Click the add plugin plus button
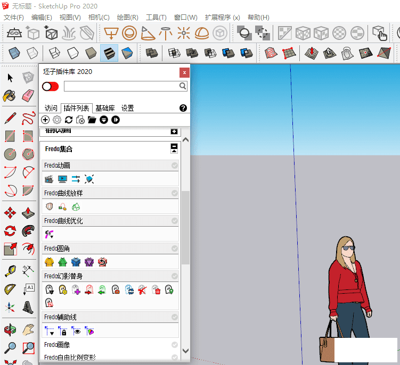Screen dimensions: 400x365 click(45, 120)
